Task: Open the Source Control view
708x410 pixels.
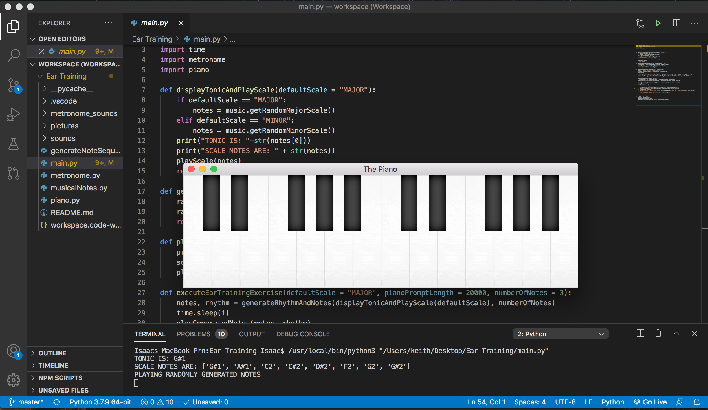Action: [13, 85]
